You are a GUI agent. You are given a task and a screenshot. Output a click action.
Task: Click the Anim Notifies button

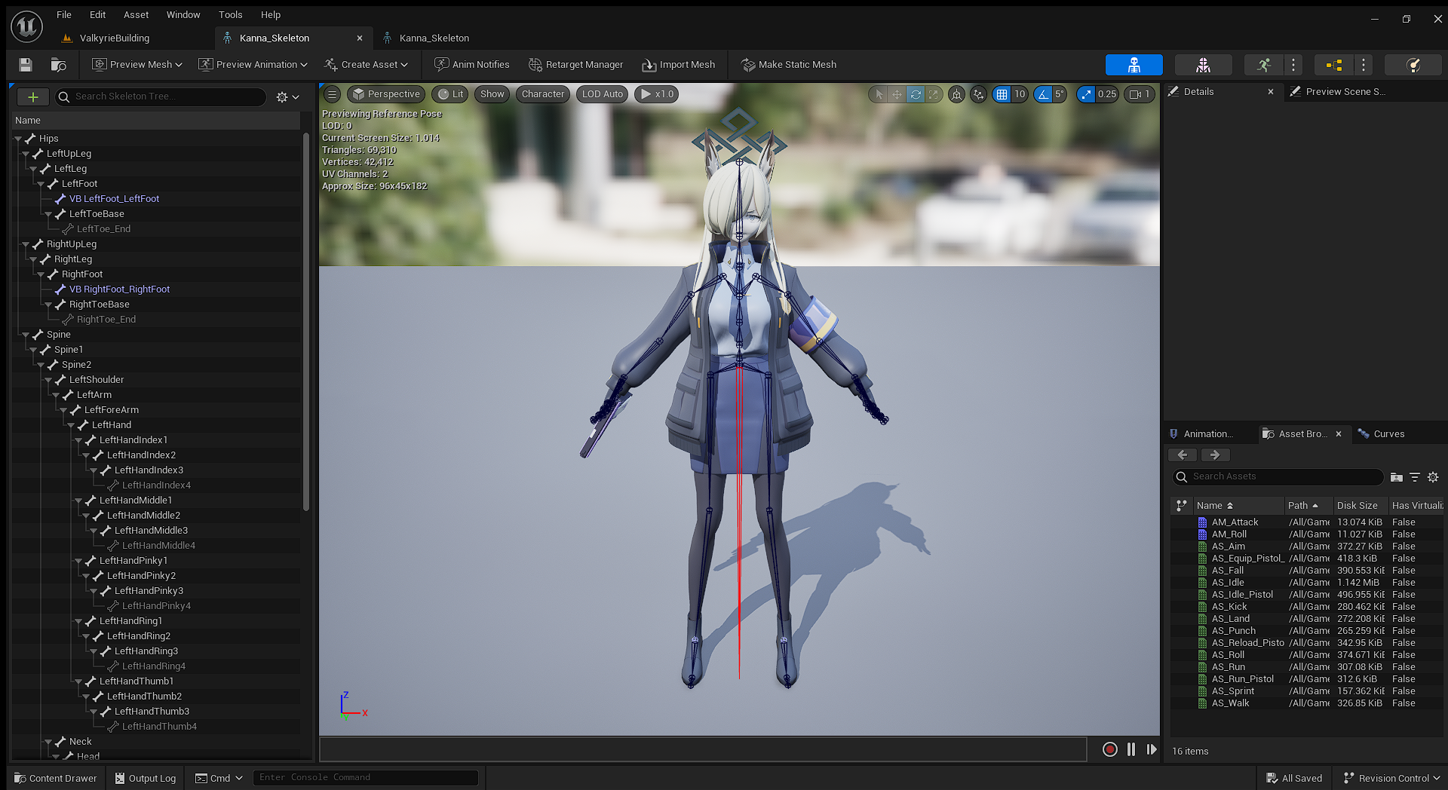472,65
